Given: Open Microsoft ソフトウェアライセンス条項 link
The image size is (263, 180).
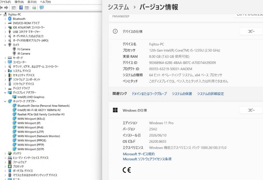Looking at the screenshot, I should (147, 159).
